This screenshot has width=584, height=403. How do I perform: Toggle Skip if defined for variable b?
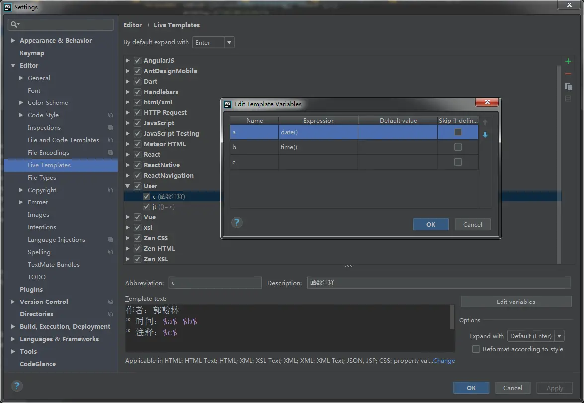tap(458, 147)
